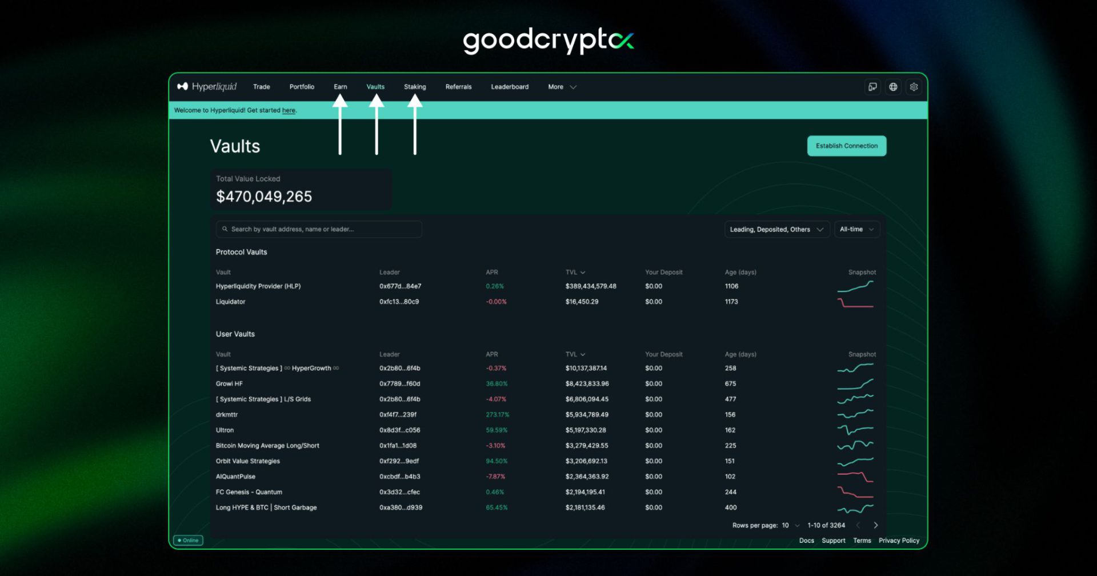1097x576 pixels.
Task: Click the Protocol Vaults Age (days) header
Action: (740, 273)
